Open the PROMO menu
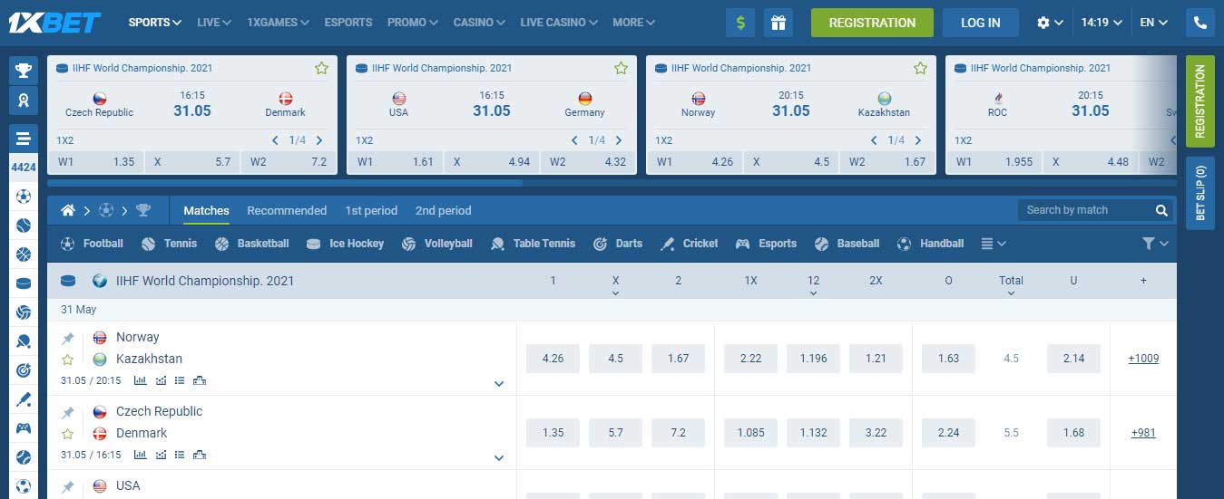 (x=413, y=23)
